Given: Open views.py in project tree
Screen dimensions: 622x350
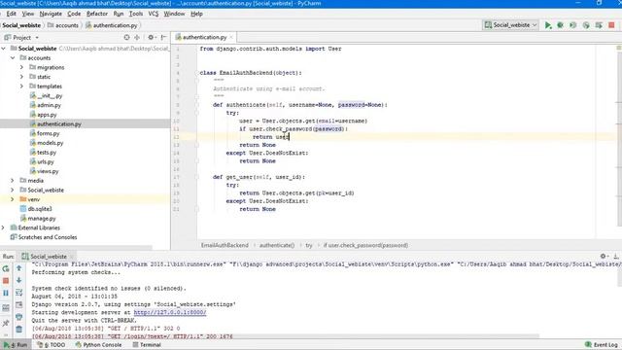Looking at the screenshot, I should 44,171.
